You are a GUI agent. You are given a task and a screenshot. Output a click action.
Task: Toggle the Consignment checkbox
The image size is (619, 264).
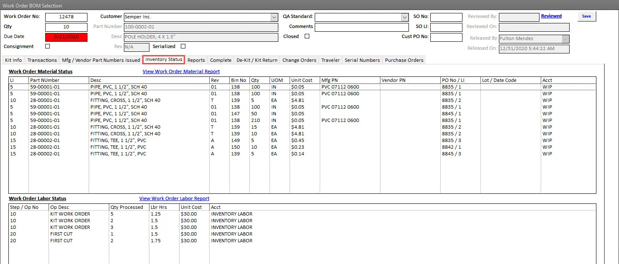point(47,46)
